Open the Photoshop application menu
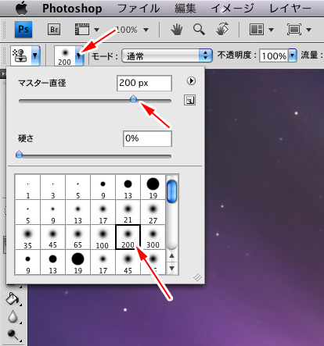 click(72, 9)
